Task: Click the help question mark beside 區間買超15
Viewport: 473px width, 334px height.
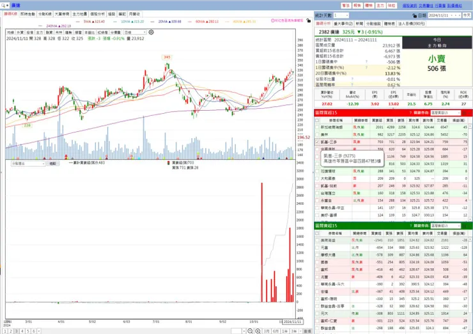Action: click(x=410, y=113)
